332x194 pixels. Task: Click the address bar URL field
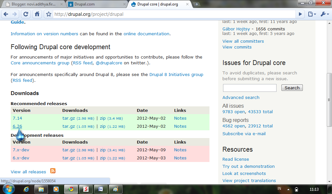174,14
